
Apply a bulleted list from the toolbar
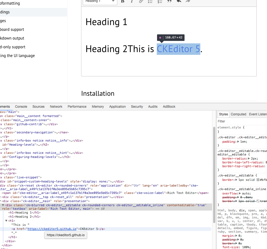(150, 1)
